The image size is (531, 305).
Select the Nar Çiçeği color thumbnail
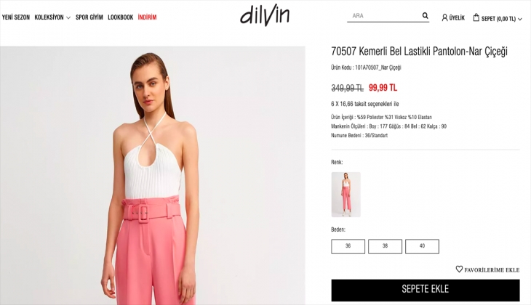(346, 195)
